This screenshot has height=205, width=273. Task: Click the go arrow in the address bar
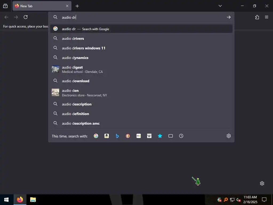pyautogui.click(x=228, y=17)
